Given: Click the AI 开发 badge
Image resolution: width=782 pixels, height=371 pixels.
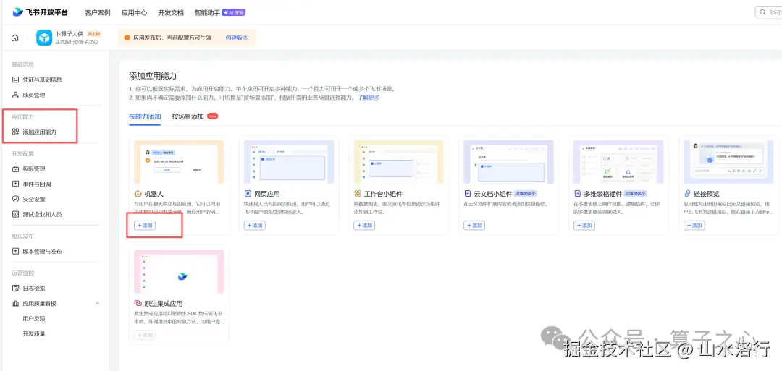Looking at the screenshot, I should coord(233,12).
